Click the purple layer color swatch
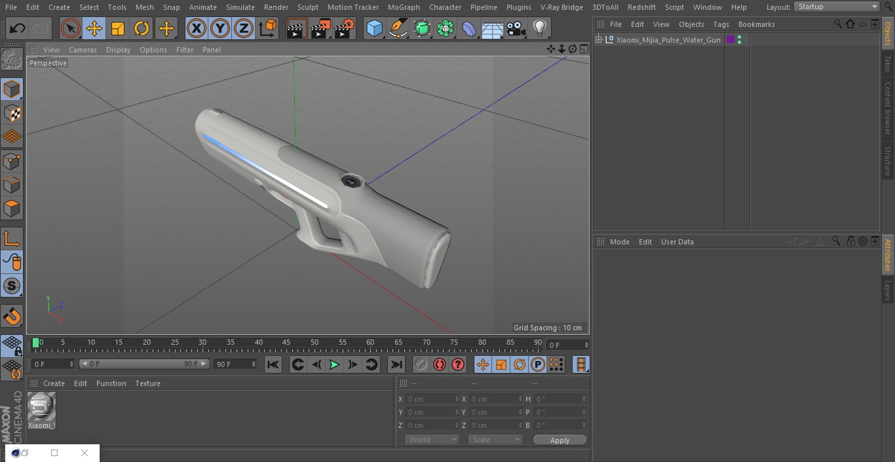 coord(731,40)
